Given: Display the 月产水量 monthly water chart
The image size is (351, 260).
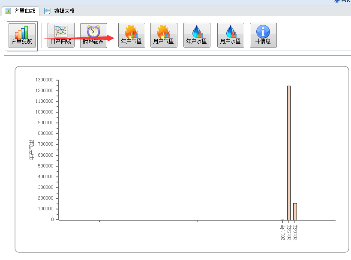Looking at the screenshot, I should 231,35.
